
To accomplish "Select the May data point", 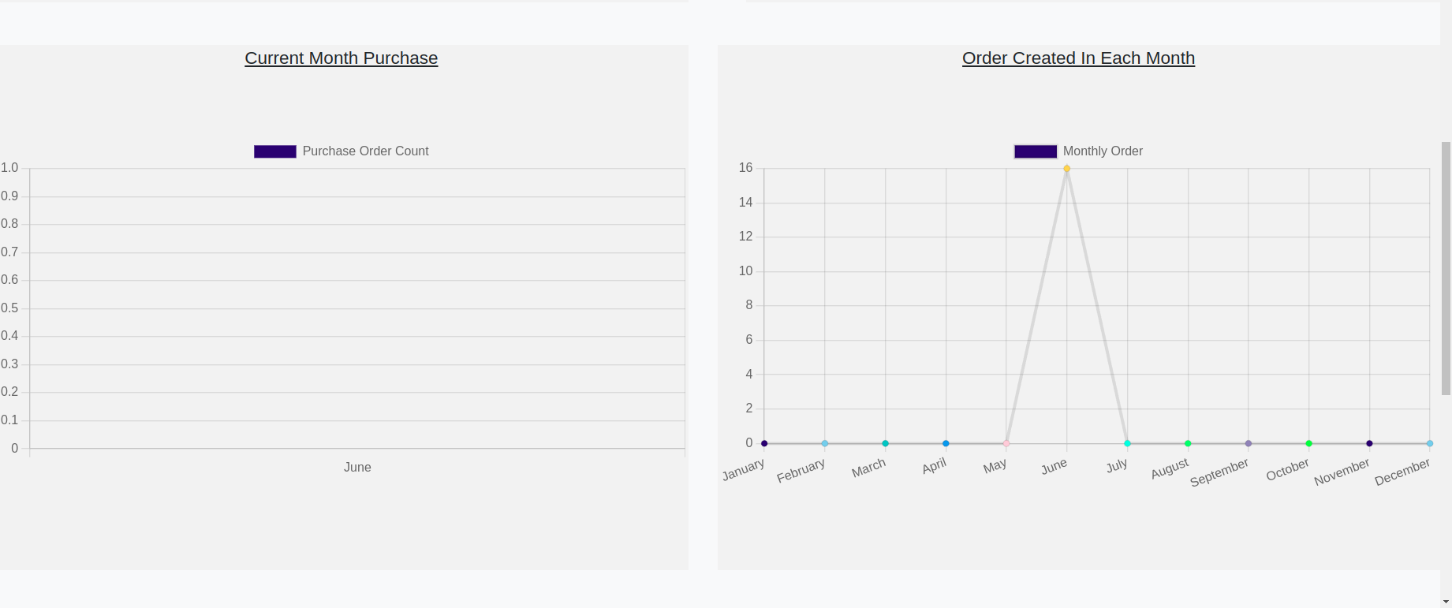I will (1006, 443).
